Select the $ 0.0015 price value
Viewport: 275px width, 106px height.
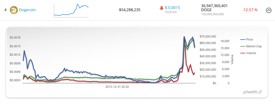[x=172, y=8]
